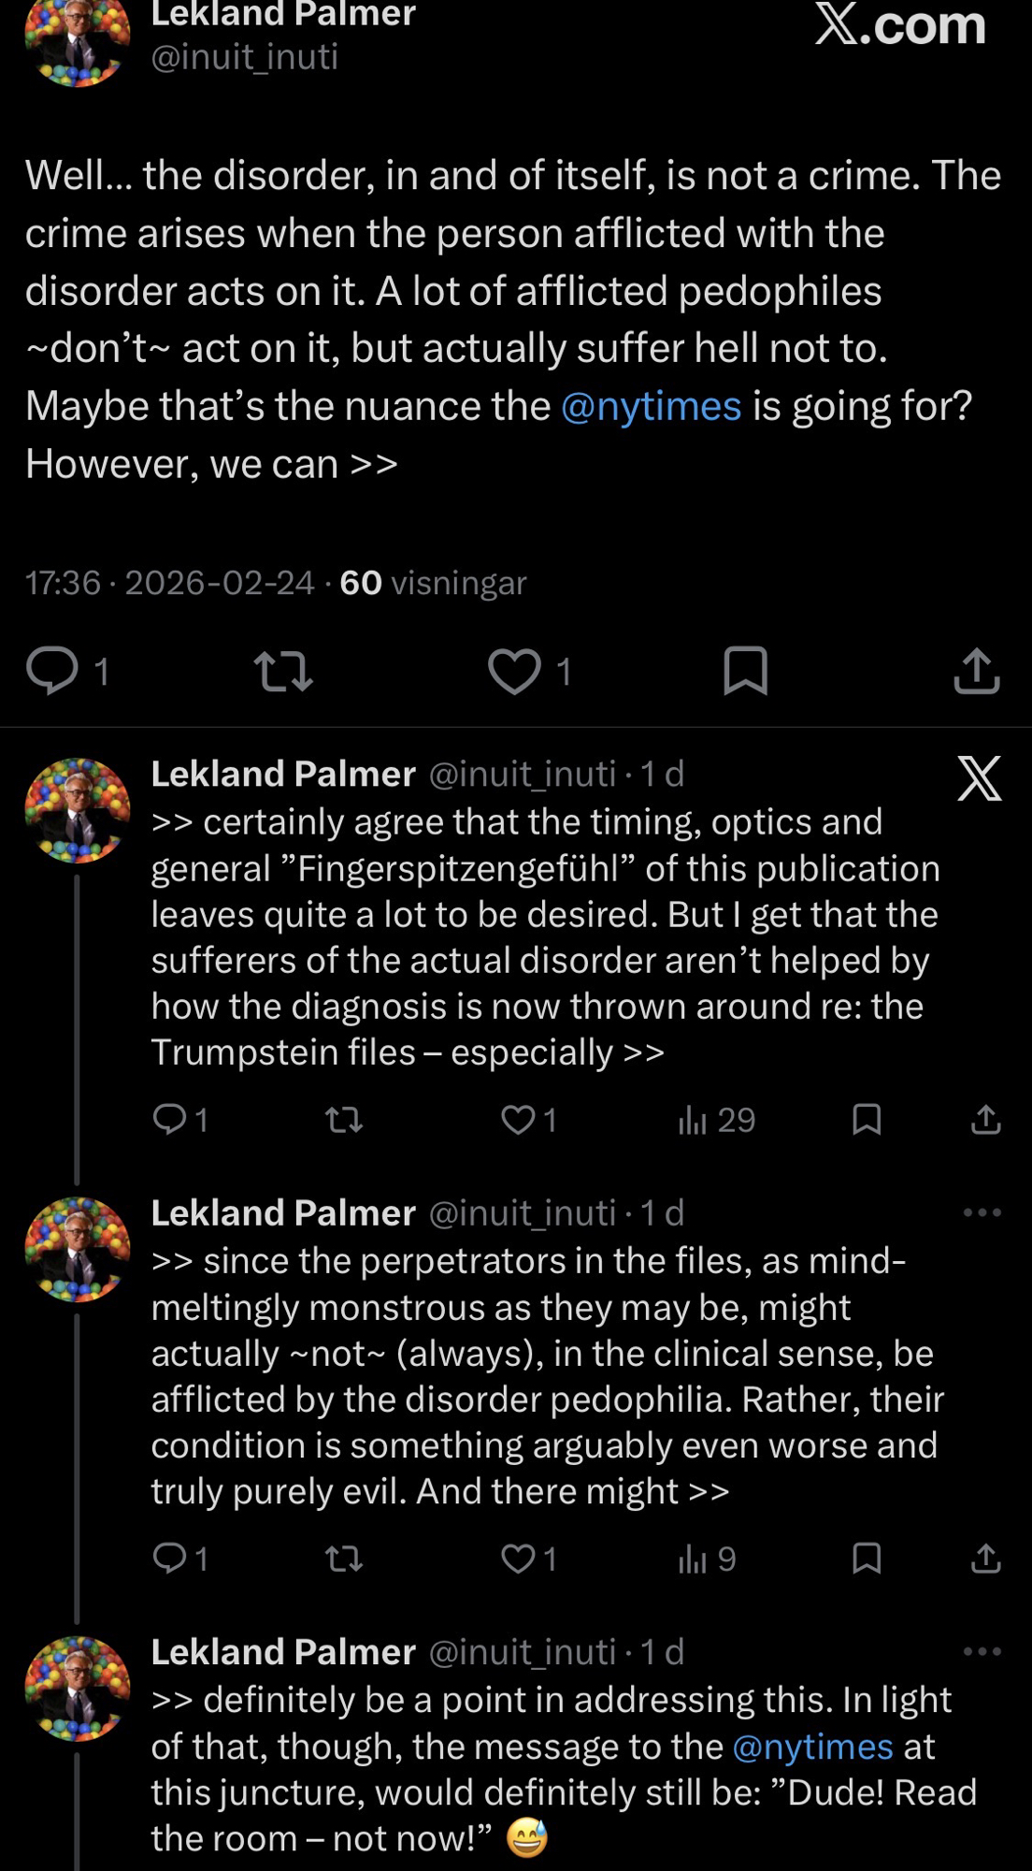This screenshot has height=1871, width=1032.
Task: Open @nytimes mention in main tweet
Action: [x=651, y=406]
